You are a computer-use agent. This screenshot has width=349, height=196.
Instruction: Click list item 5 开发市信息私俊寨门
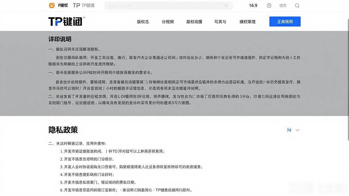98,182
